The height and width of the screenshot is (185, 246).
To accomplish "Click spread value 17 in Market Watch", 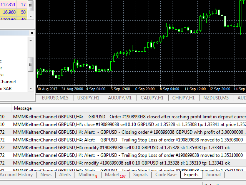I will (23, 4).
